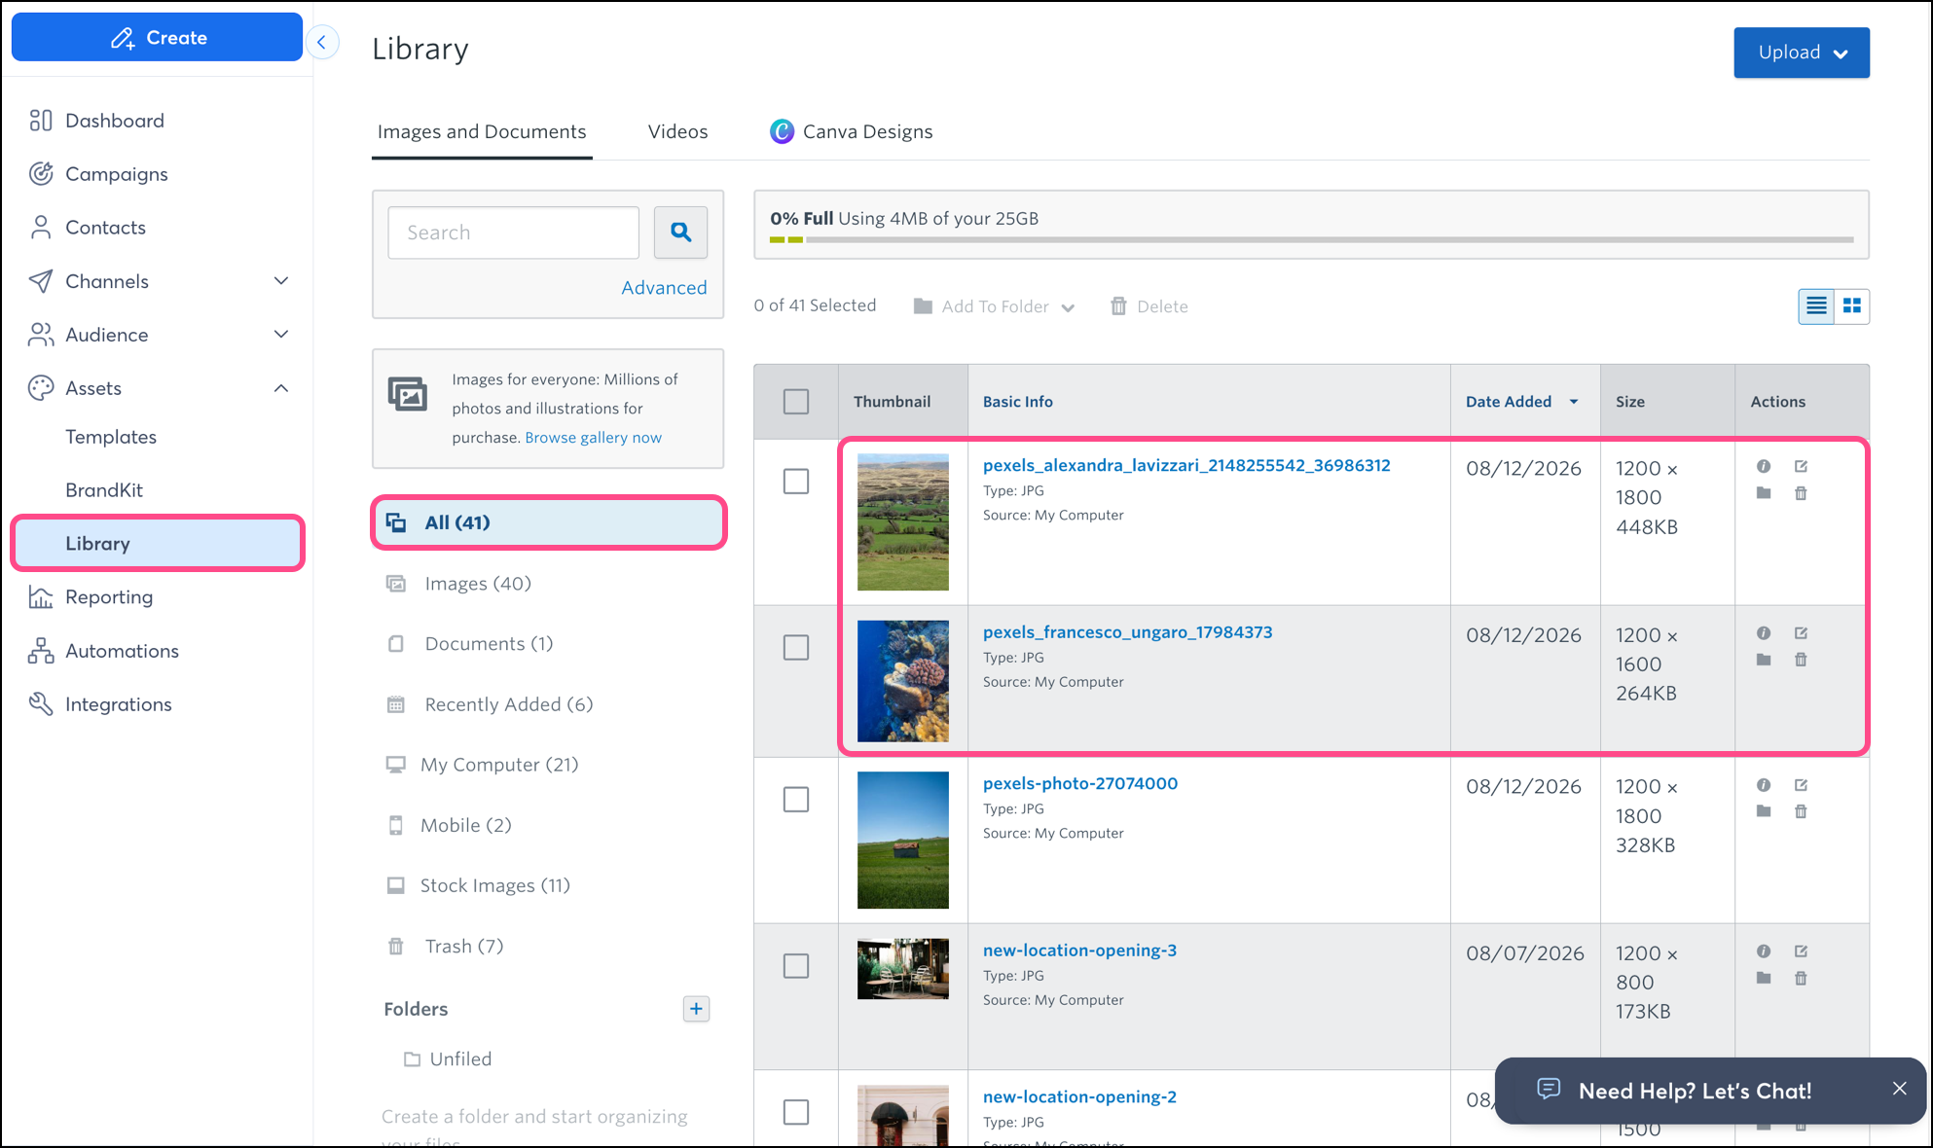Open pexels_alexandra_lavizzari file name link
Image resolution: width=1933 pixels, height=1148 pixels.
(1186, 465)
